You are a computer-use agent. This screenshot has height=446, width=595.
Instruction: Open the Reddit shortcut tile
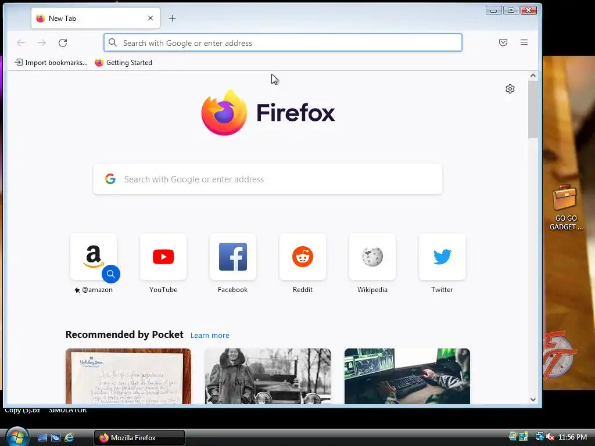(303, 257)
